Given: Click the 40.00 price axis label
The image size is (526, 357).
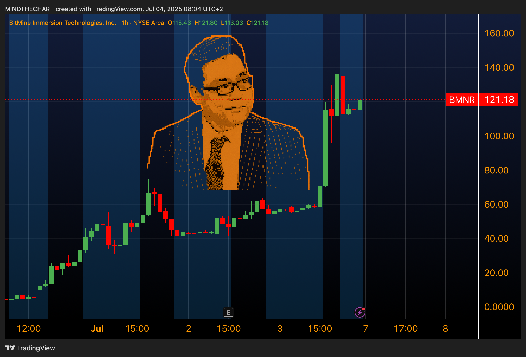Looking at the screenshot, I should [496, 239].
